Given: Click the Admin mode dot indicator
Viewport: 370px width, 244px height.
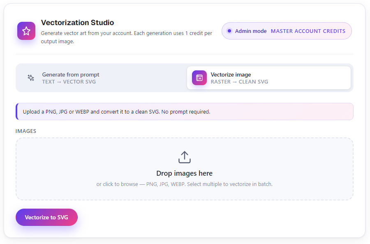Looking at the screenshot, I should coord(229,31).
